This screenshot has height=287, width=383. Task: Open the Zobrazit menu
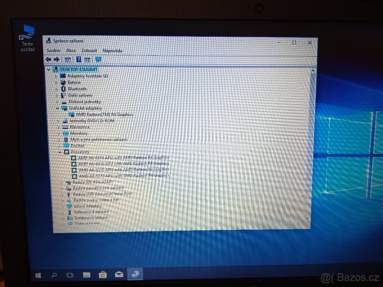(x=89, y=50)
